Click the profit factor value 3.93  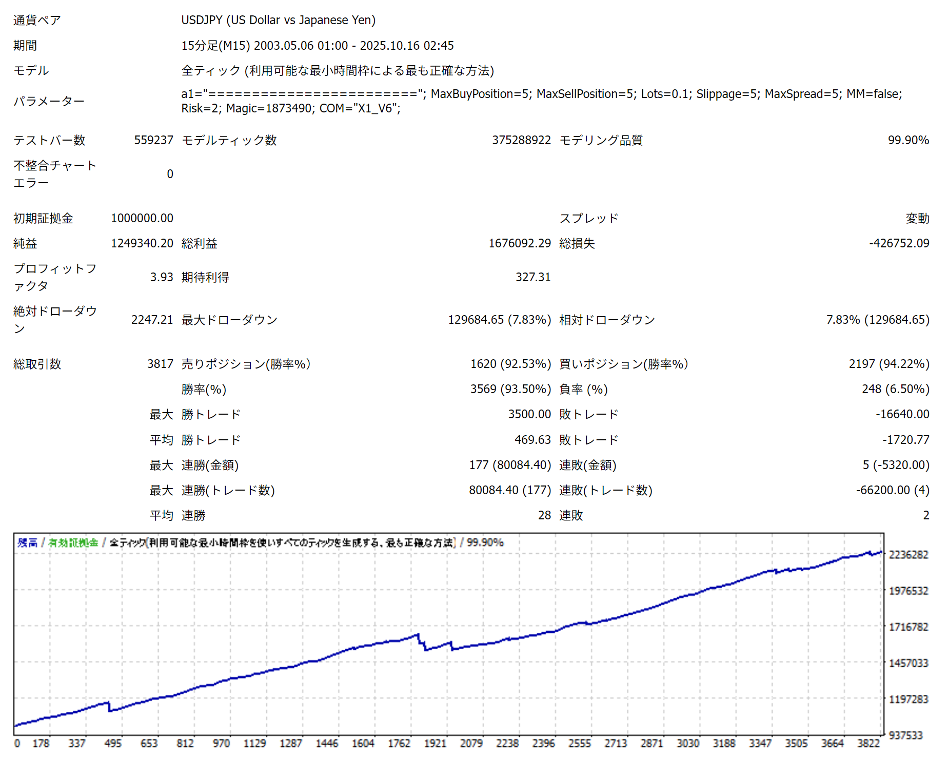[x=162, y=277]
